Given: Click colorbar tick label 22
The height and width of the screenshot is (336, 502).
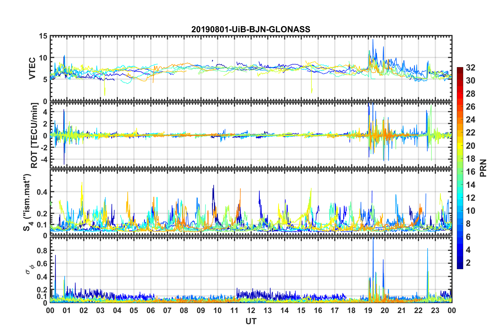Looking at the screenshot, I should point(471,133).
